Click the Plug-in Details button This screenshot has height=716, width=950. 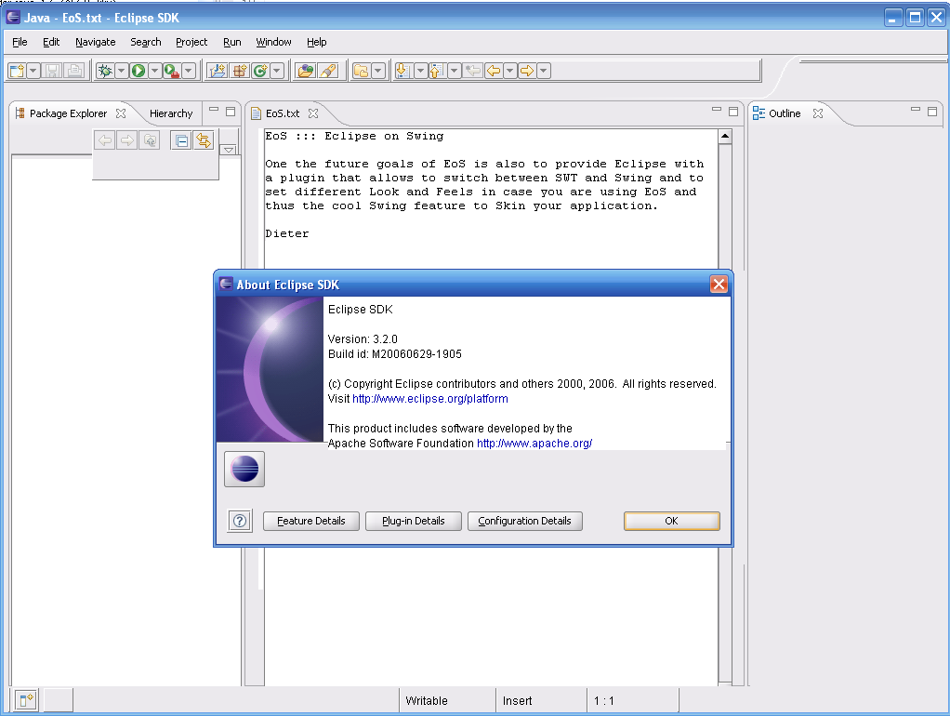point(414,522)
